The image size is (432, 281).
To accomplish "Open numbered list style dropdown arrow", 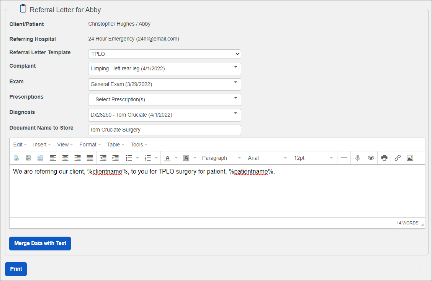I will tap(156, 158).
